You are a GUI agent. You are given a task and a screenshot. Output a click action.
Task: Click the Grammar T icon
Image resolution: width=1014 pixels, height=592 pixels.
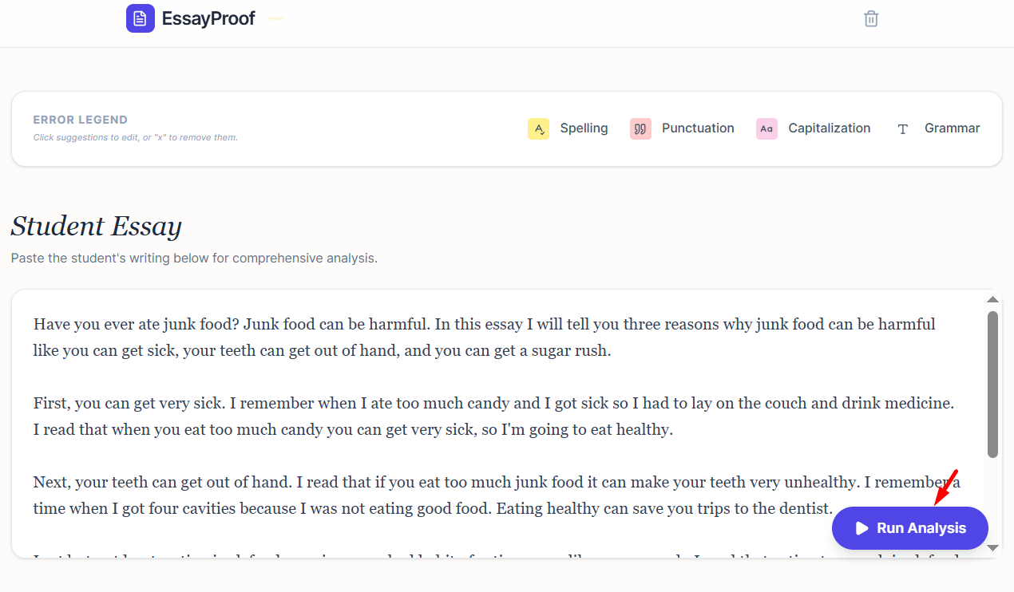coord(903,128)
